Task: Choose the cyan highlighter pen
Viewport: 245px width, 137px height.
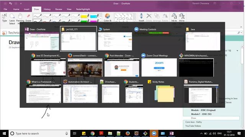Action: coord(95,16)
